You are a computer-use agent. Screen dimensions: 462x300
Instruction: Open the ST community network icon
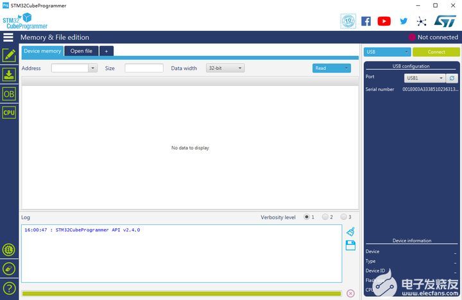pyautogui.click(x=422, y=21)
